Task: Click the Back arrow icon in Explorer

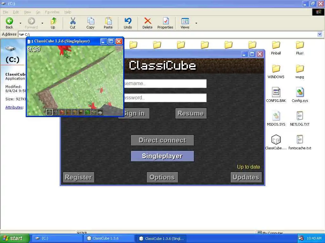Action: coord(9,21)
